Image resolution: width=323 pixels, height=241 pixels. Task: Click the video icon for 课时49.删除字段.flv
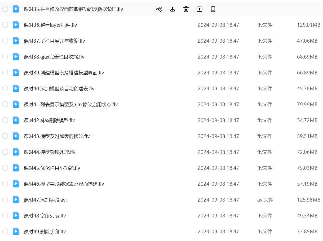pyautogui.click(x=16, y=231)
